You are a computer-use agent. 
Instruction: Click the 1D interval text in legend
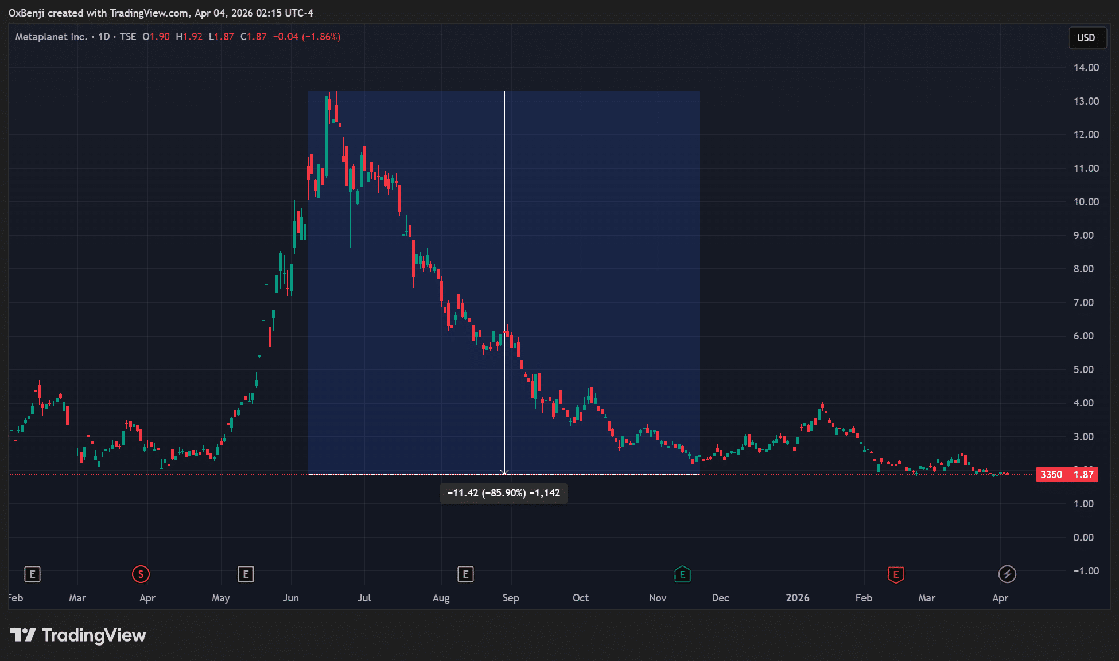click(104, 37)
